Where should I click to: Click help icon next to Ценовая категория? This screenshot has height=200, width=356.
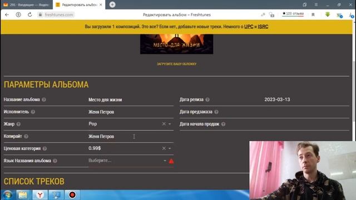(44, 148)
